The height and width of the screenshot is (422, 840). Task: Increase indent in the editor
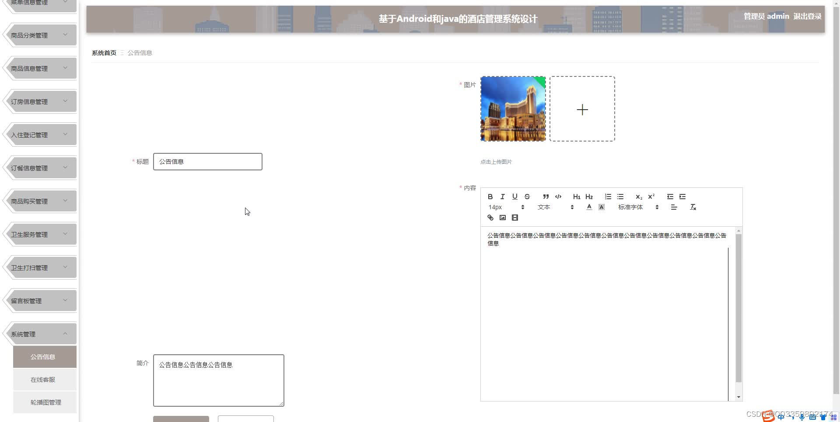click(x=682, y=197)
